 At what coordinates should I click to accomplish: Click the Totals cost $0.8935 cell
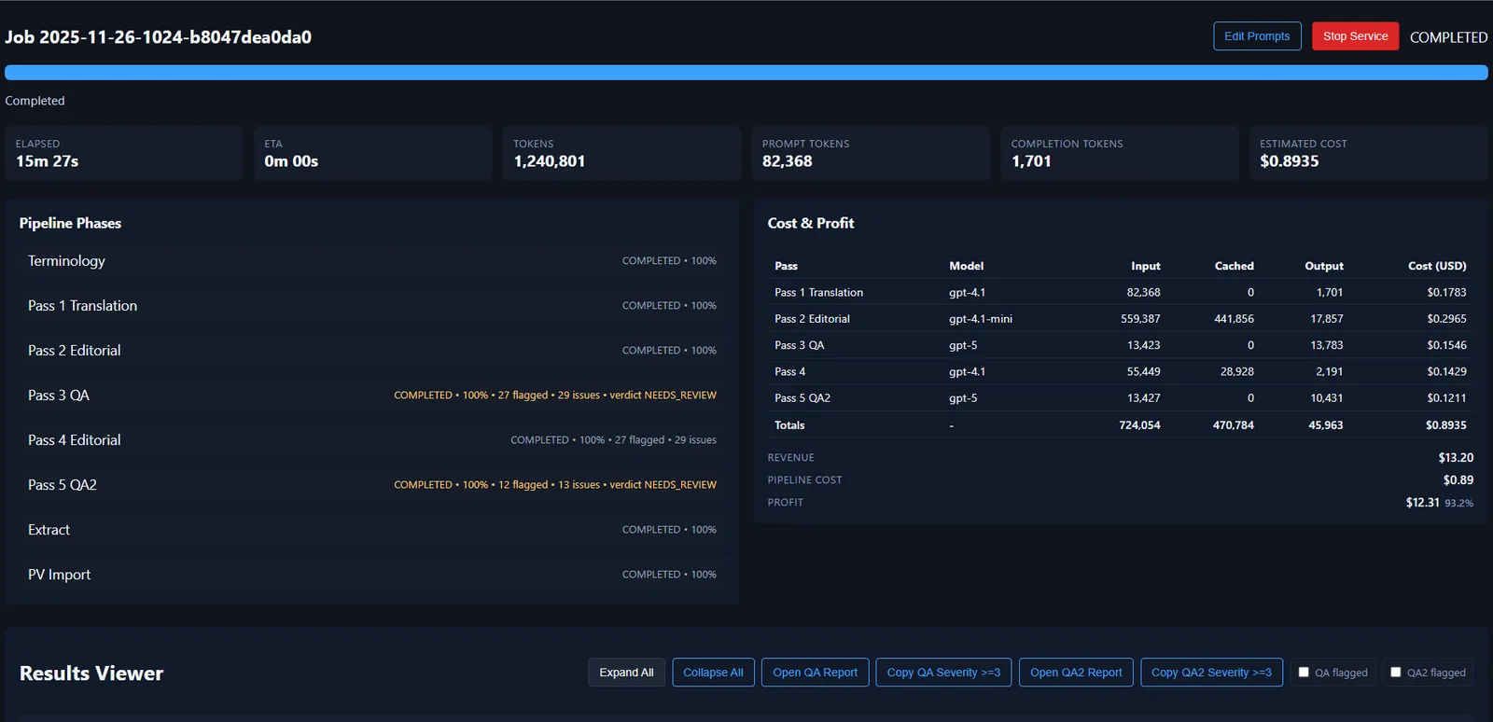pos(1445,425)
